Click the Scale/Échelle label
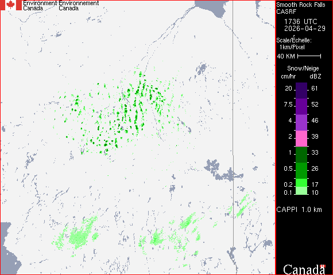This screenshot has height=275, width=333. point(294,40)
